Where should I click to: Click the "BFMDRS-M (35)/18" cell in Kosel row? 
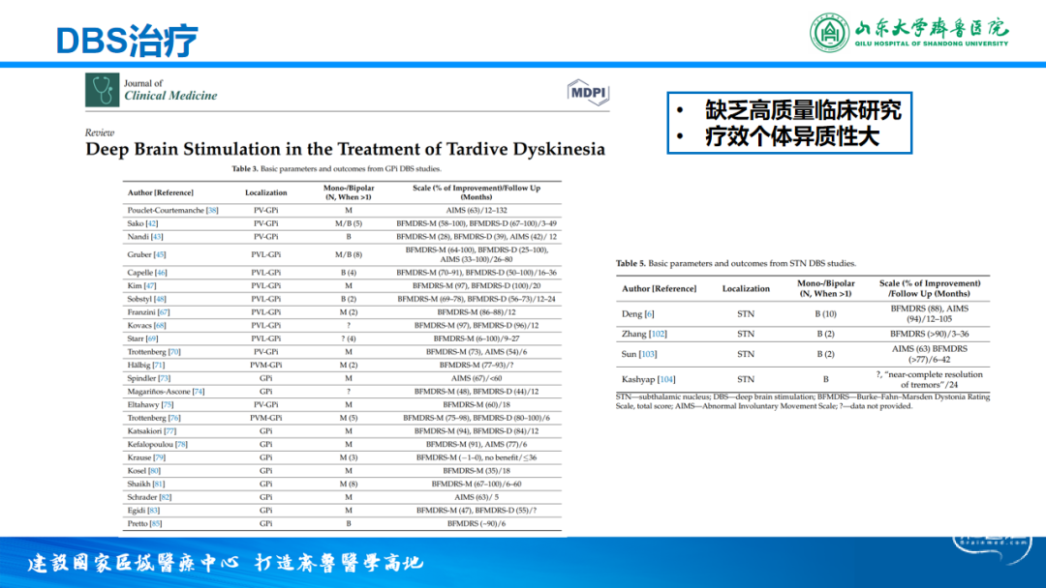pos(477,471)
